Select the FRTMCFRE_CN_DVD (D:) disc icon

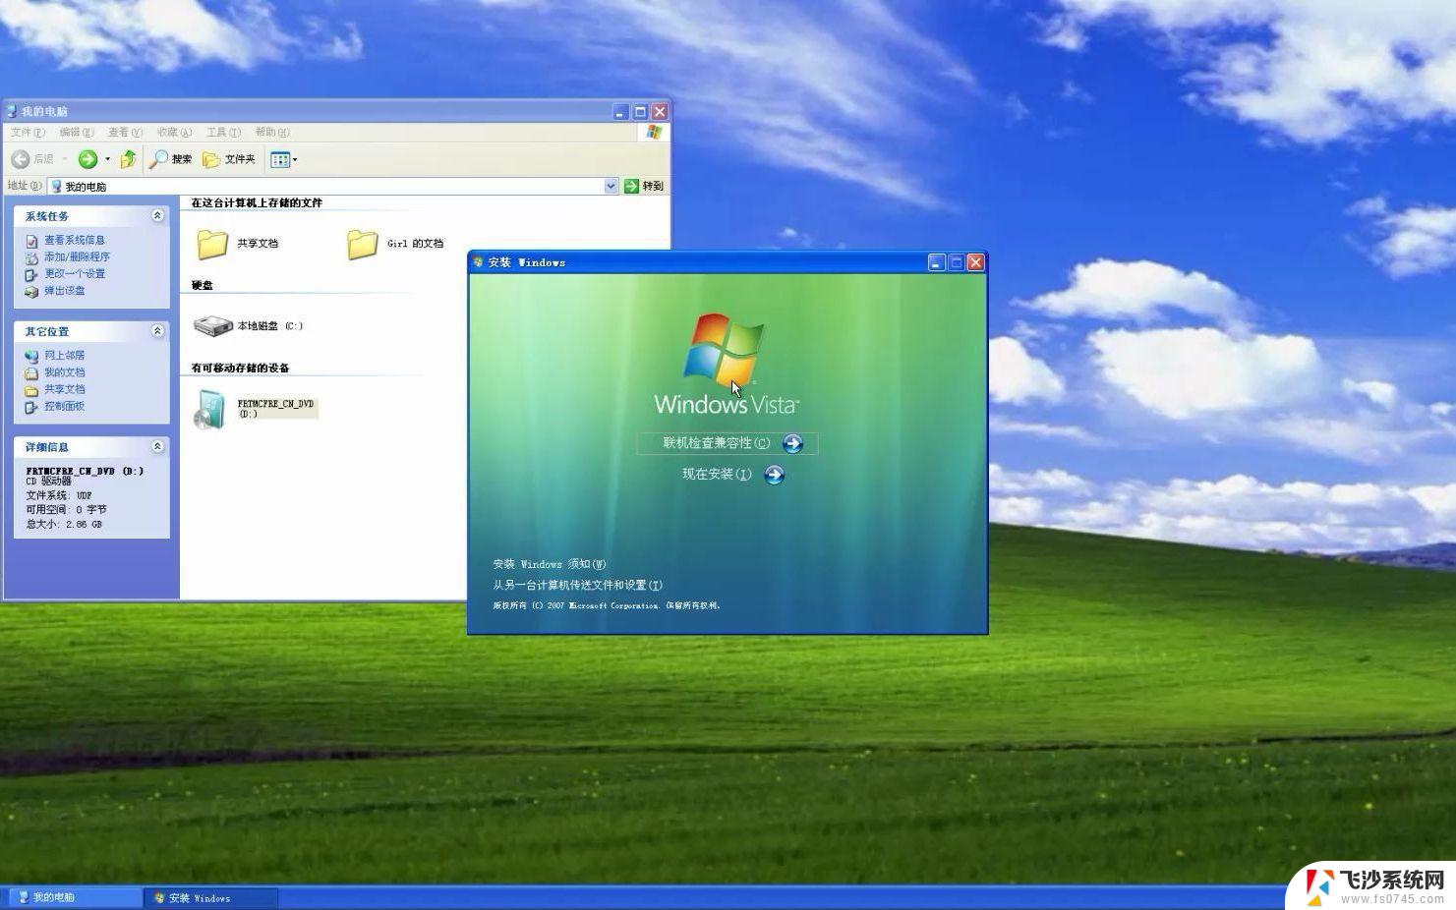pyautogui.click(x=209, y=409)
